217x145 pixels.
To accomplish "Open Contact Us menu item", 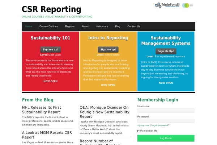I will pos(134,26).
